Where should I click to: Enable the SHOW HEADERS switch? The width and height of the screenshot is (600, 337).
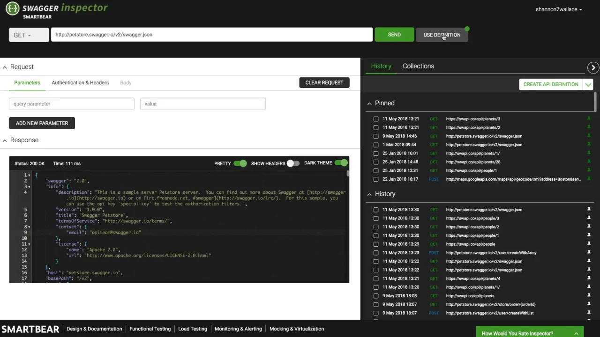[293, 163]
